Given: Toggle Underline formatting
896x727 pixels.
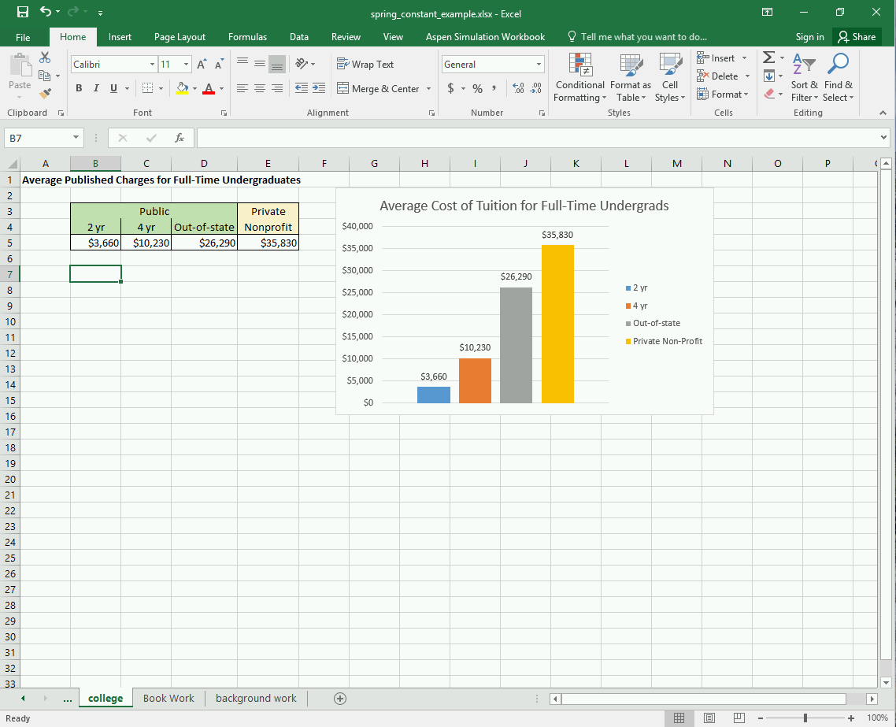Looking at the screenshot, I should pyautogui.click(x=113, y=88).
